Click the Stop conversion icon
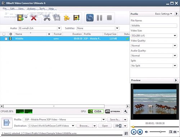Screen dimensions: 180x137 click(x=109, y=18)
